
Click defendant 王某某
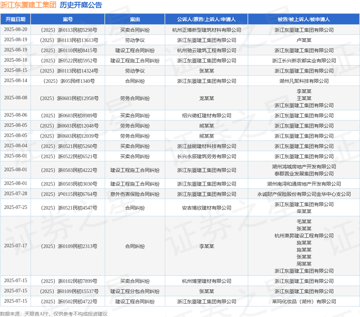coord(304,99)
